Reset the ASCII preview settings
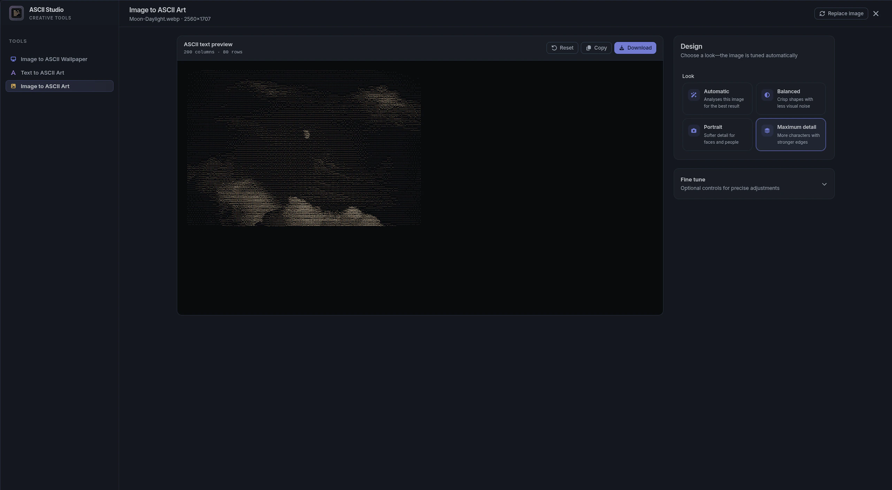The height and width of the screenshot is (490, 892). [x=562, y=48]
